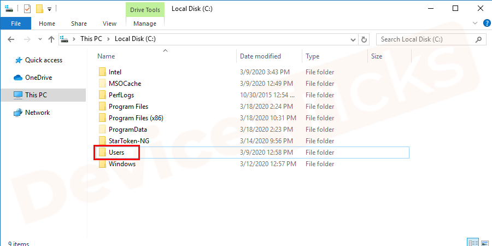The width and height of the screenshot is (492, 246).
Task: Select Network in navigation pane
Action: pos(37,112)
